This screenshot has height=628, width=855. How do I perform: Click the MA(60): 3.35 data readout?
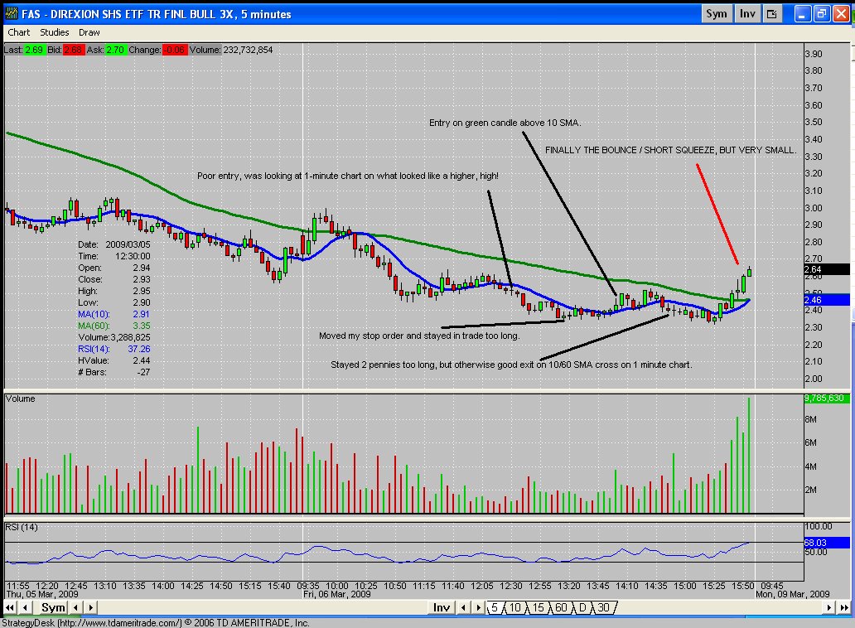point(114,326)
